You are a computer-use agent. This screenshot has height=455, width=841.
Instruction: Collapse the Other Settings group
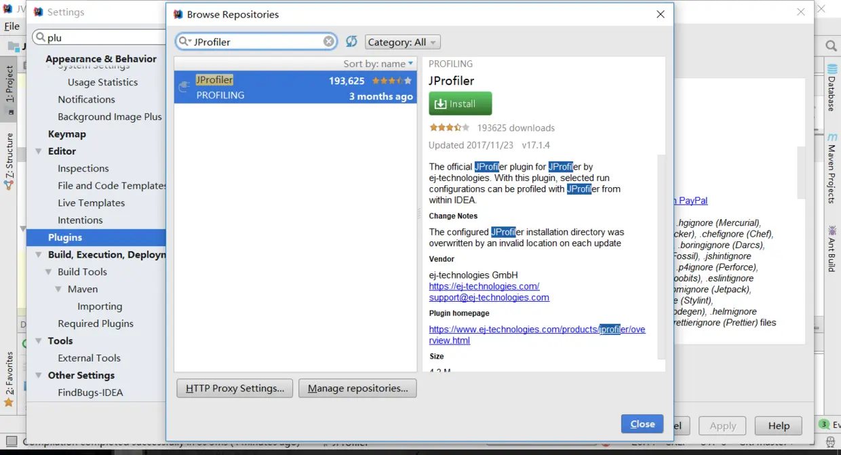click(x=39, y=376)
